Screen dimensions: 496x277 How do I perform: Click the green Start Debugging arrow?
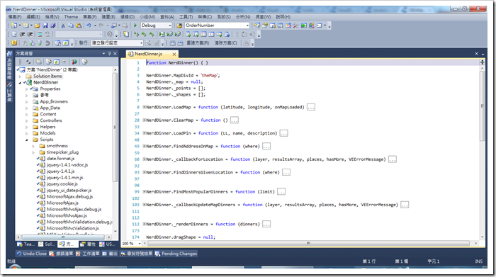pos(135,26)
